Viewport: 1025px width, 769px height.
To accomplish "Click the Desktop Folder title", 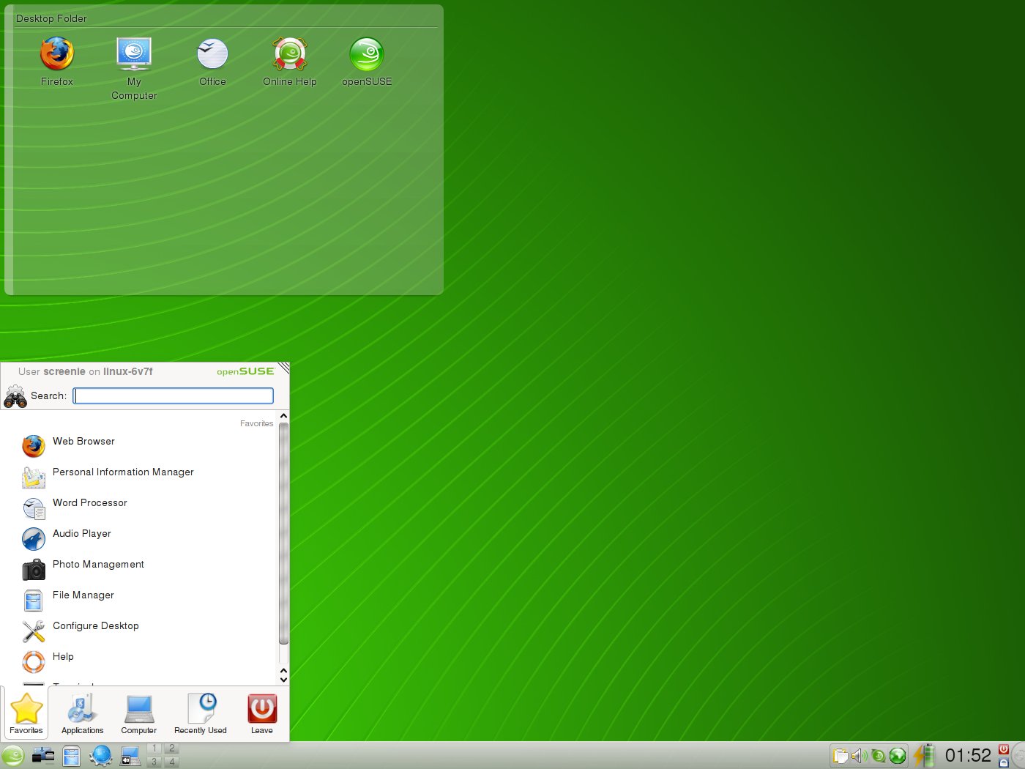I will [x=51, y=18].
